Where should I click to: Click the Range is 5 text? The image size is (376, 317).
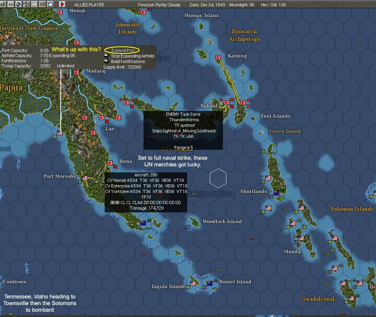[184, 147]
